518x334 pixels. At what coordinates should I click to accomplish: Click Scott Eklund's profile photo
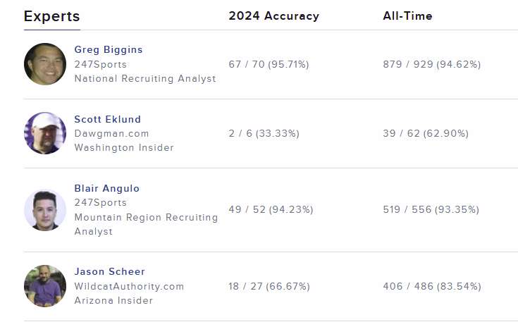(45, 133)
